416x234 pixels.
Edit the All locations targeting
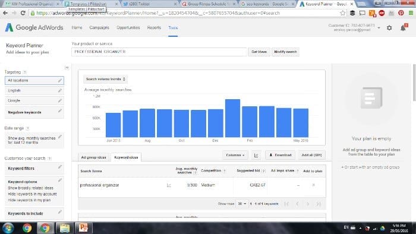[34, 80]
